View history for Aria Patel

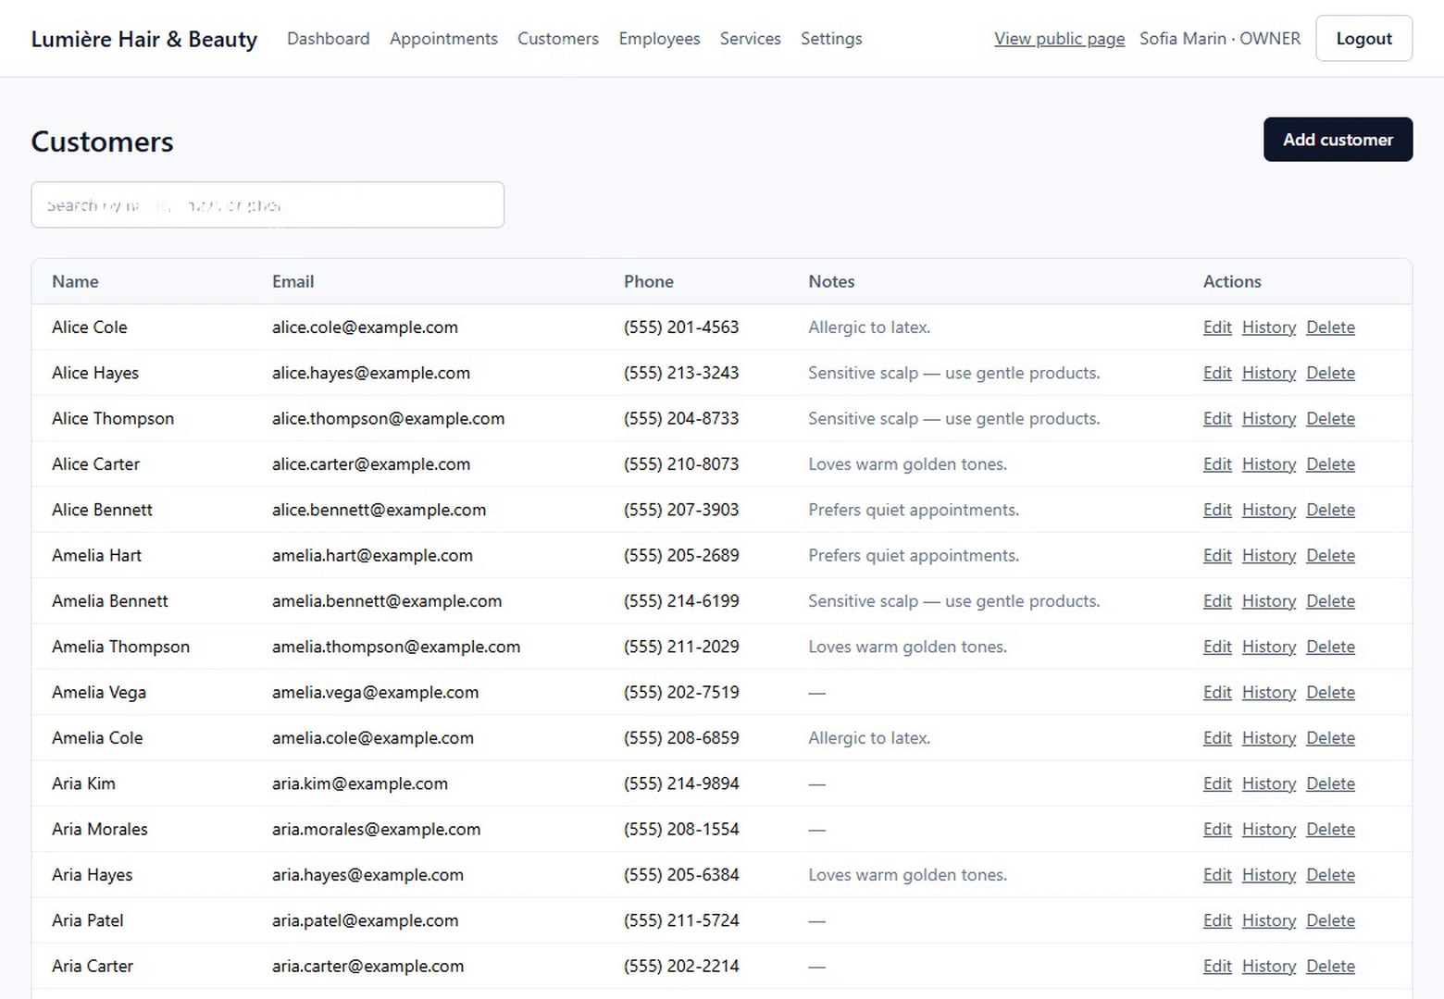pyautogui.click(x=1268, y=920)
